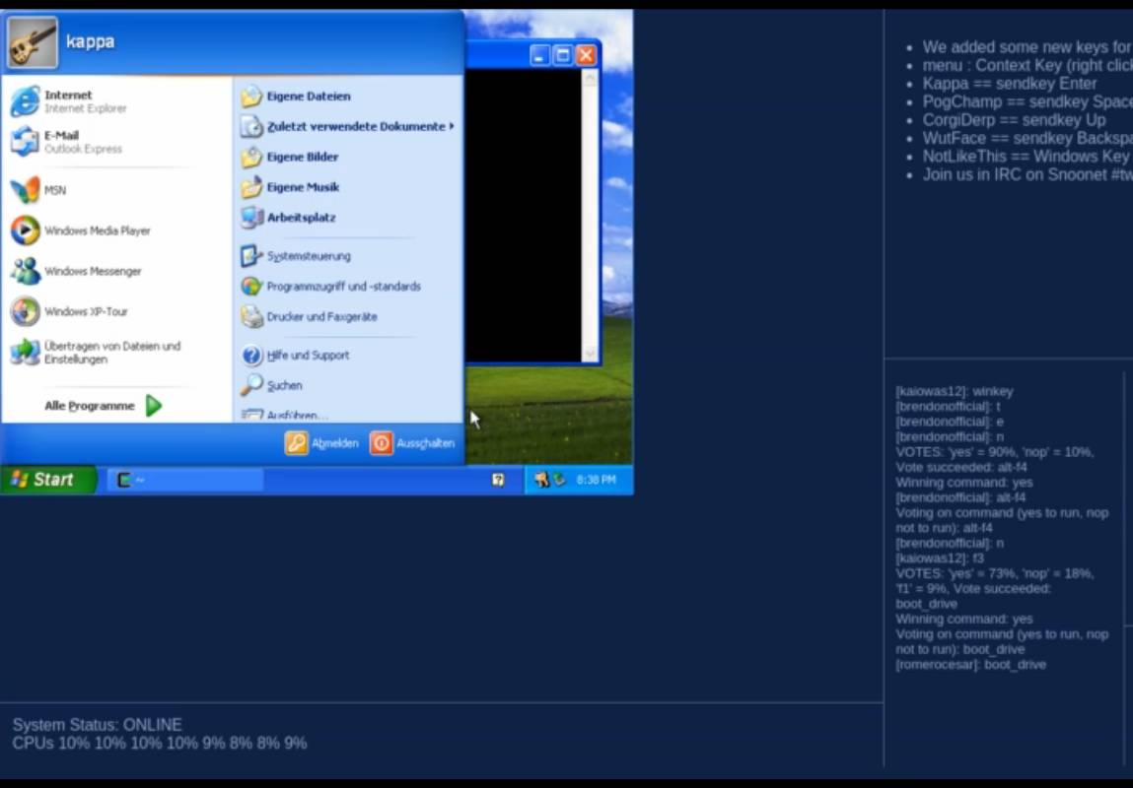Click '[romerocesar]: boot_drive' chat line
Screen dimensions: 1133x788
click(970, 664)
